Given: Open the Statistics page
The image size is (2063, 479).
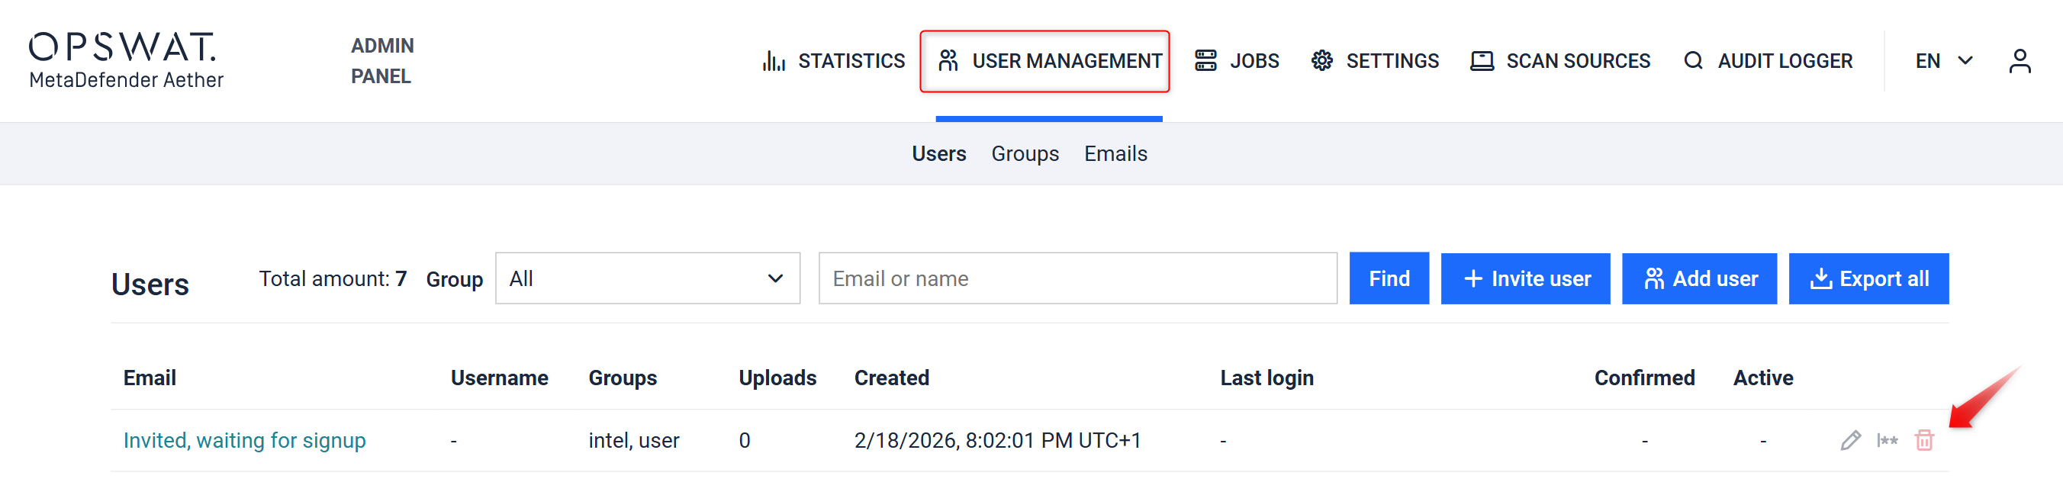Looking at the screenshot, I should (x=834, y=61).
